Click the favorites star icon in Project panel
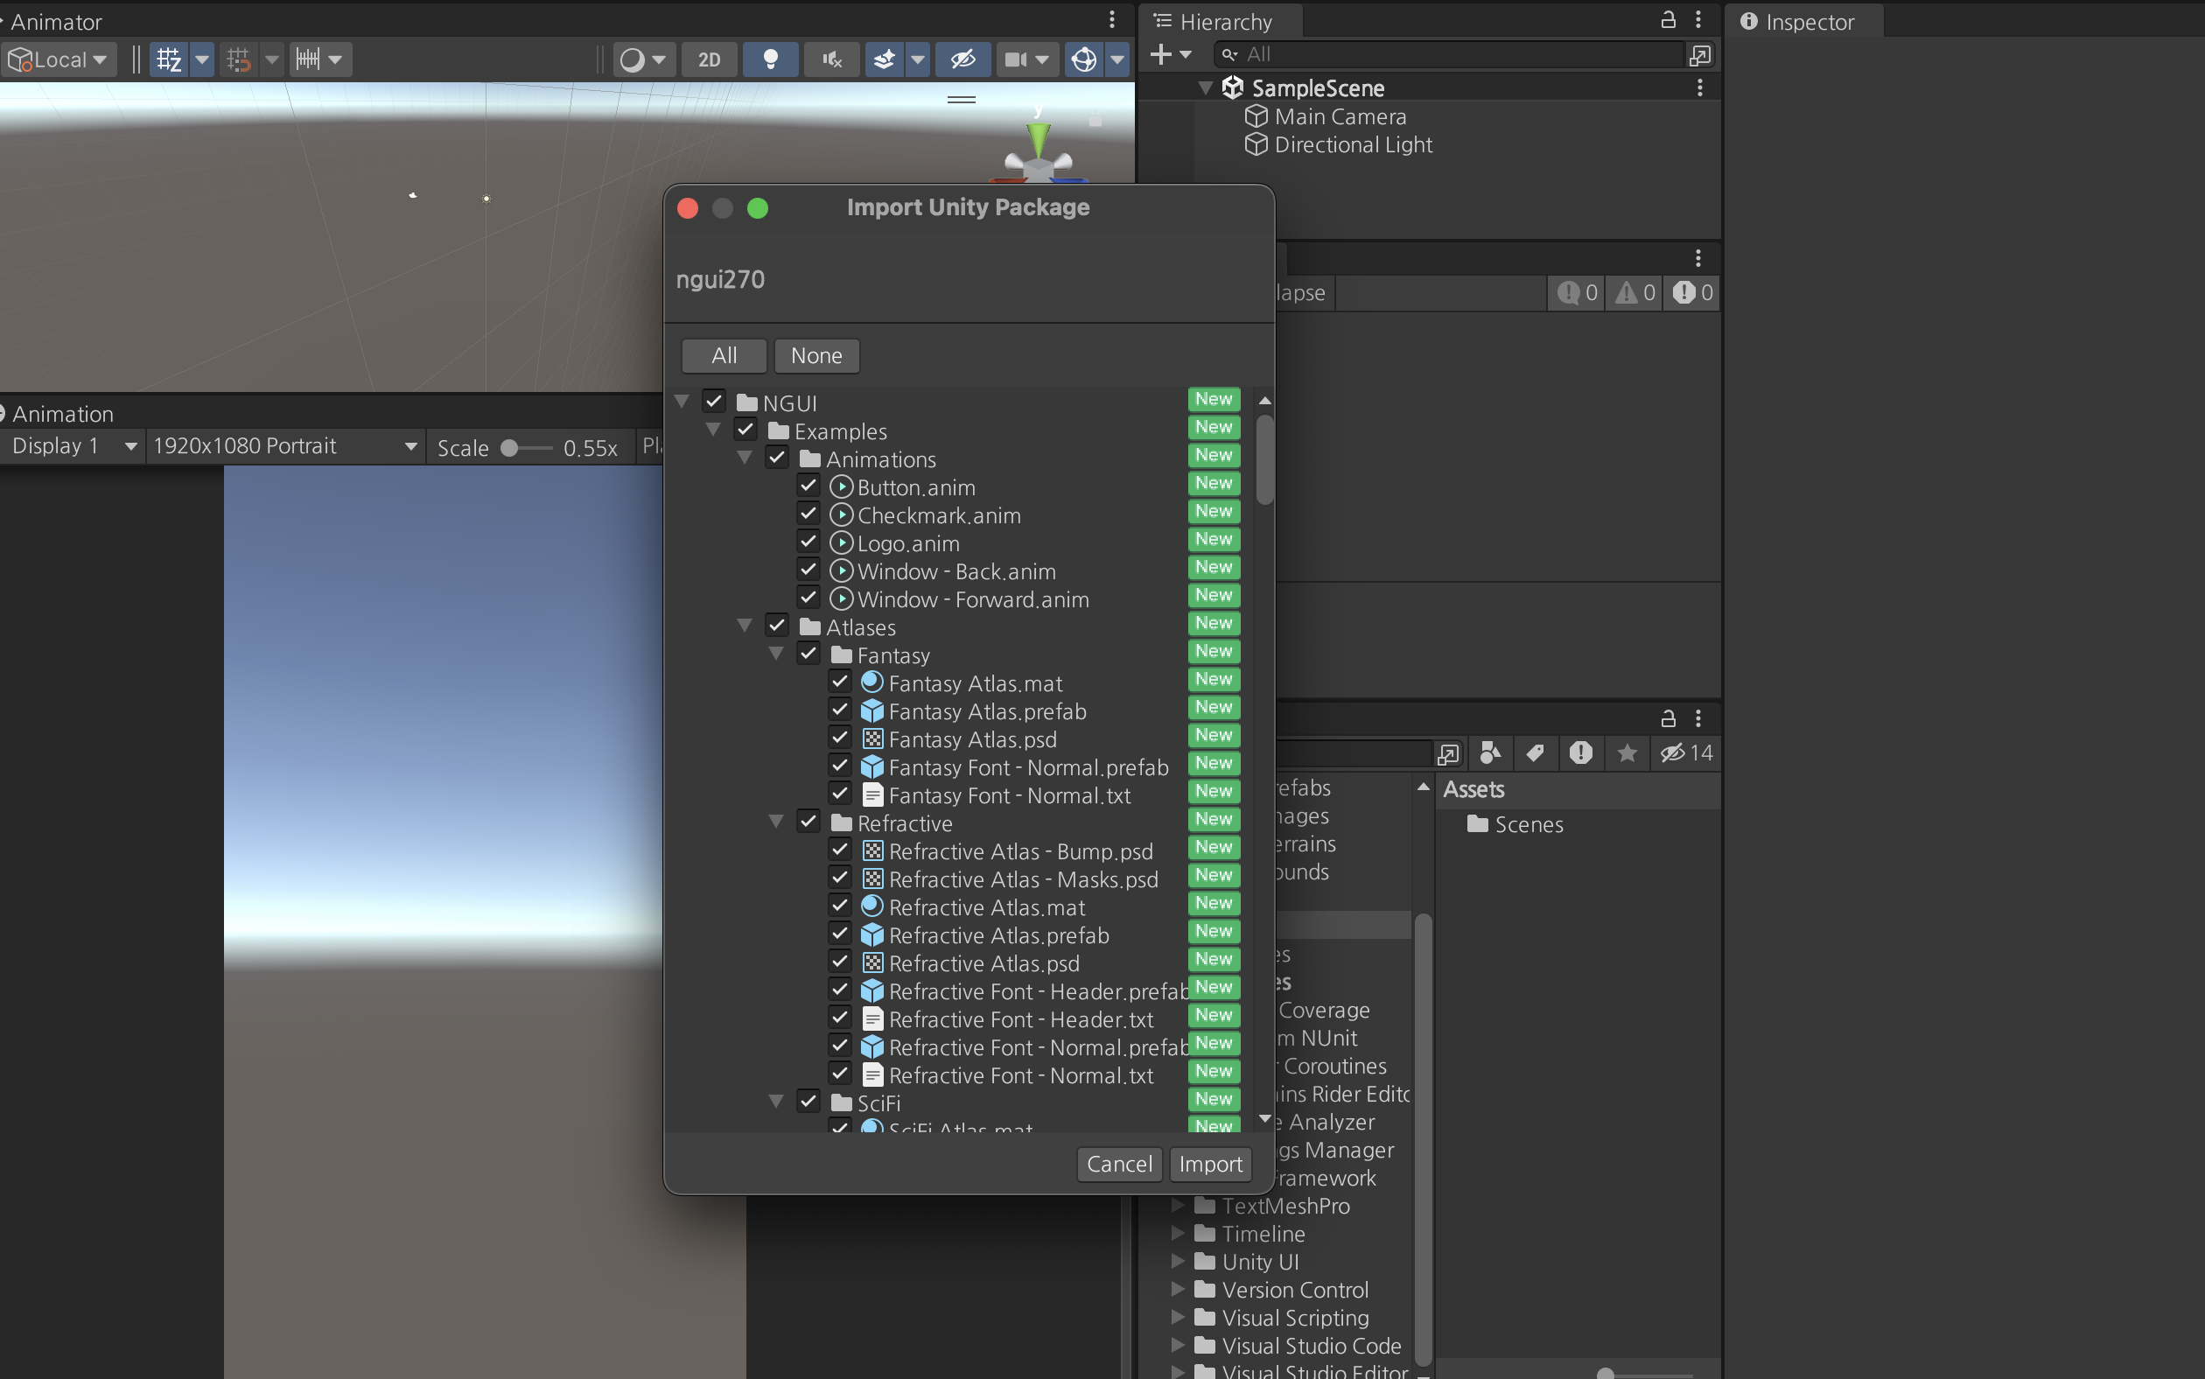2205x1379 pixels. click(1627, 752)
